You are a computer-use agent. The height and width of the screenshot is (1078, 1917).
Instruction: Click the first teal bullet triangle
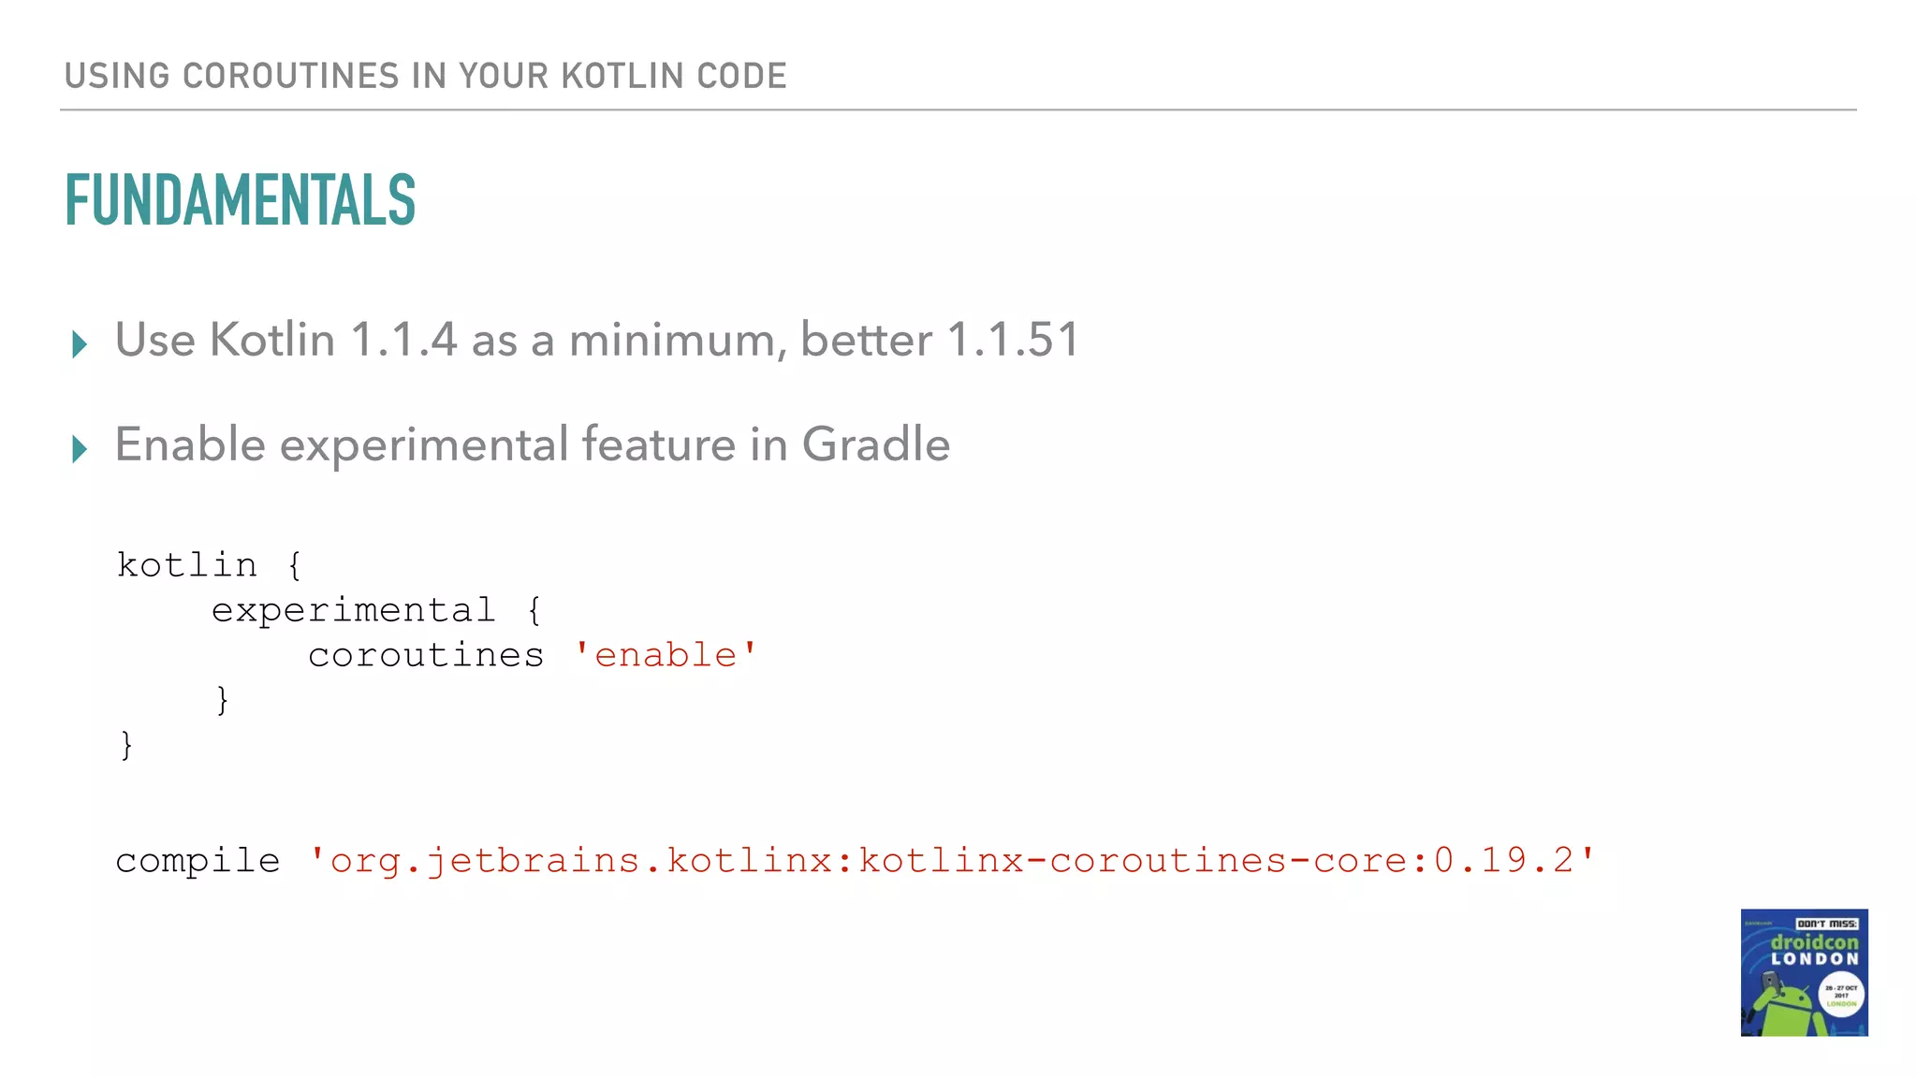[80, 344]
